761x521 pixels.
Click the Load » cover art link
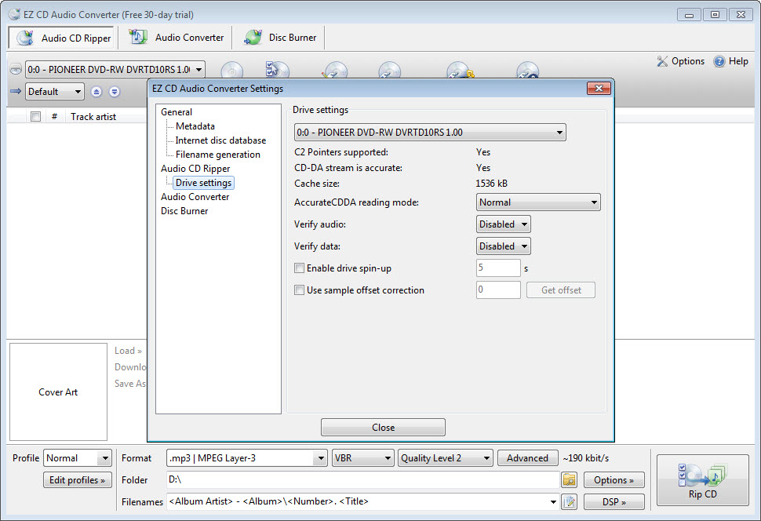click(x=128, y=351)
